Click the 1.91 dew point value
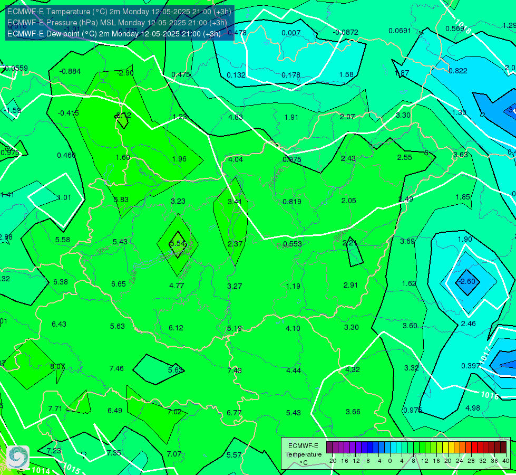Screen dimensions: 516x475 coord(291,117)
